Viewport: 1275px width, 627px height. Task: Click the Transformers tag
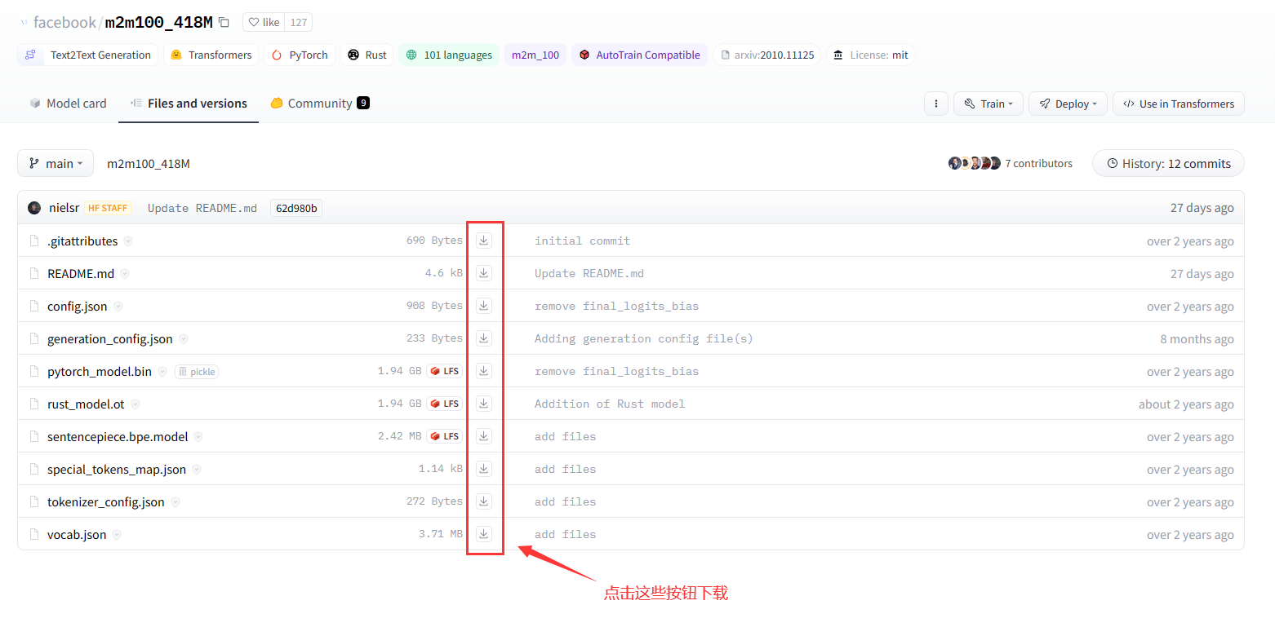pyautogui.click(x=211, y=55)
